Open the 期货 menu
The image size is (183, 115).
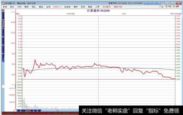tap(27, 7)
